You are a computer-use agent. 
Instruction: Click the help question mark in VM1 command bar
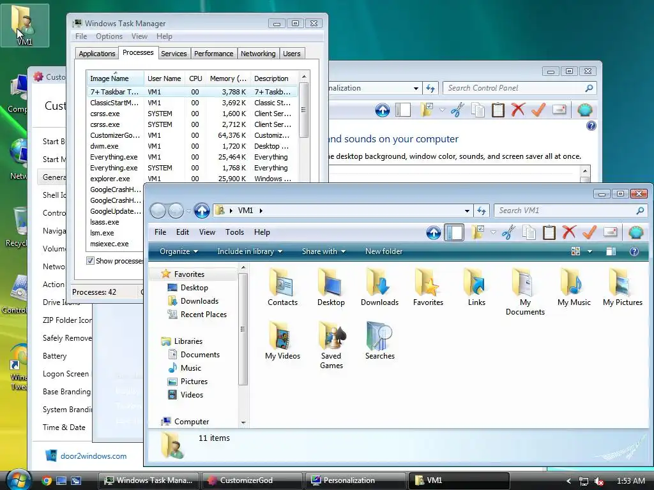[x=634, y=251]
